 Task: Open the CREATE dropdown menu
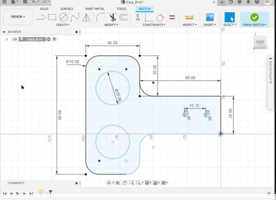(x=62, y=25)
